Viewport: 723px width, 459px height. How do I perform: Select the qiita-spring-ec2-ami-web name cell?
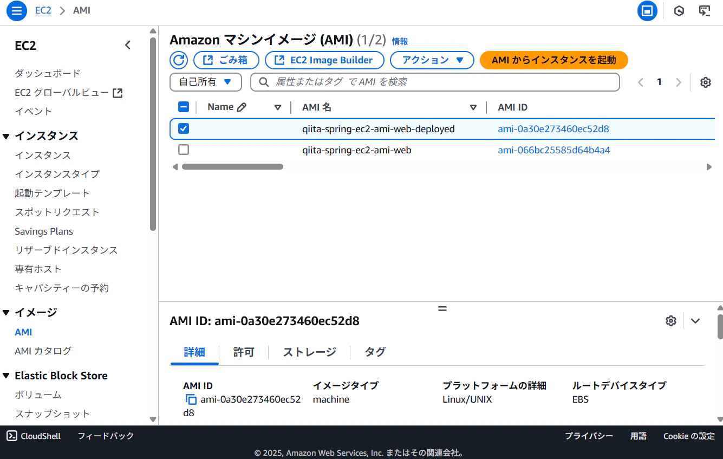357,150
